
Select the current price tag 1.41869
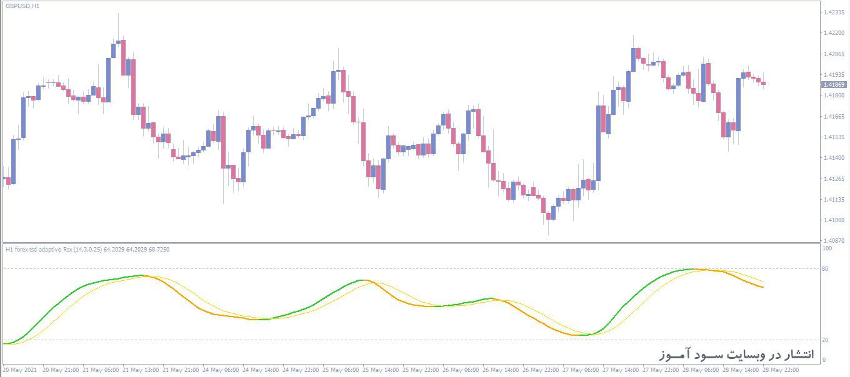[834, 85]
